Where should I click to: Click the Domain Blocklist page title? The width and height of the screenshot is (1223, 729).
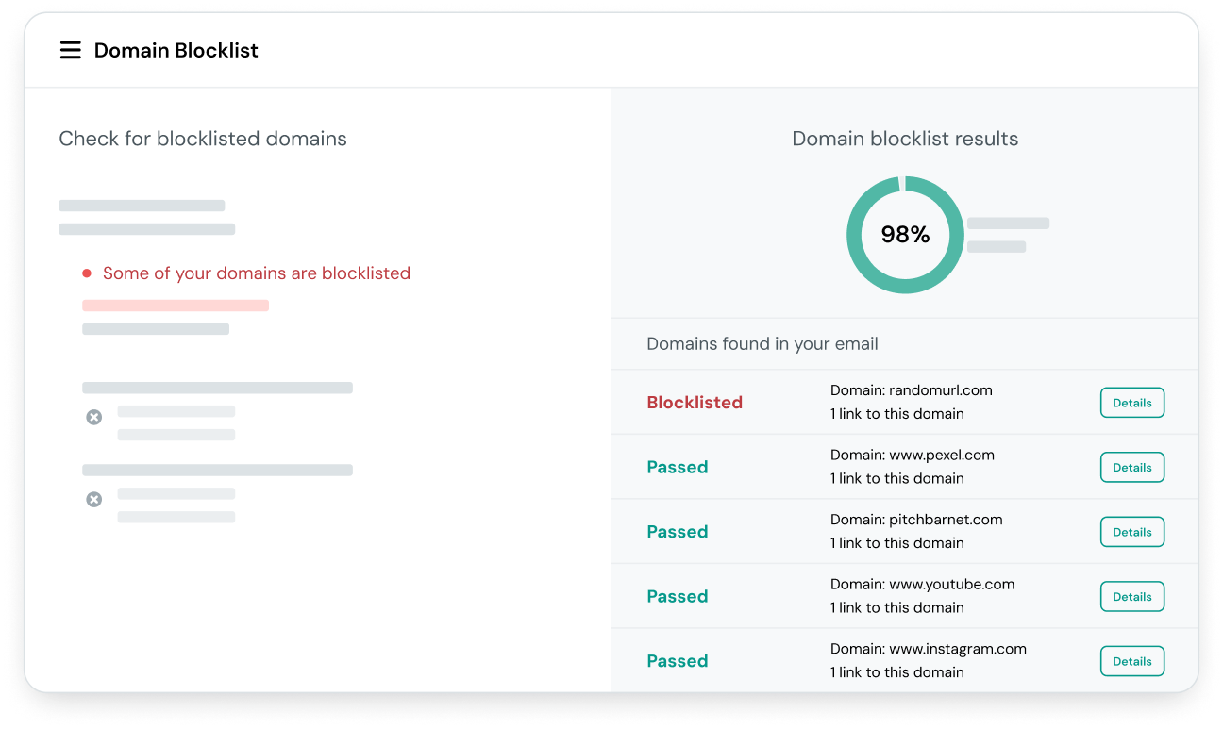[x=176, y=50]
